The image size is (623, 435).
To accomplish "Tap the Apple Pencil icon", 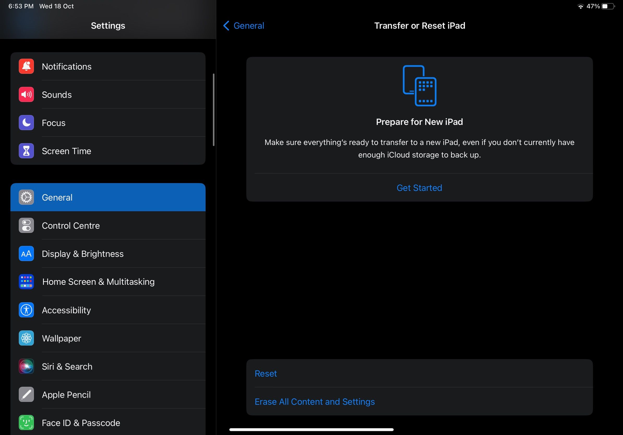I will coord(26,395).
